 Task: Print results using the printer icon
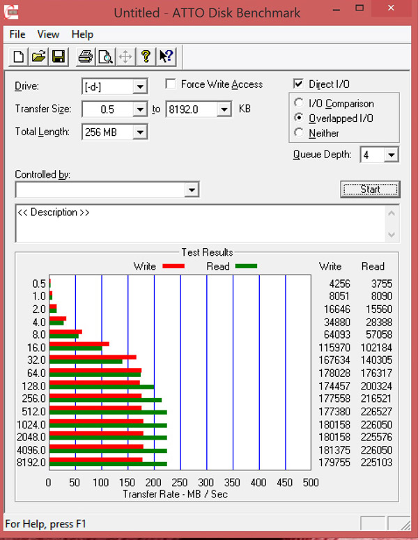coord(86,57)
